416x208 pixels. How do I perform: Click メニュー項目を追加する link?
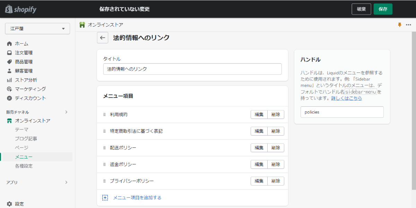[137, 198]
